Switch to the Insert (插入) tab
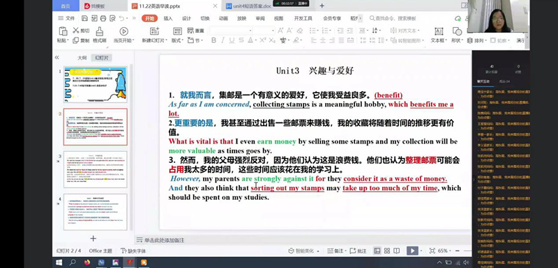 point(168,19)
